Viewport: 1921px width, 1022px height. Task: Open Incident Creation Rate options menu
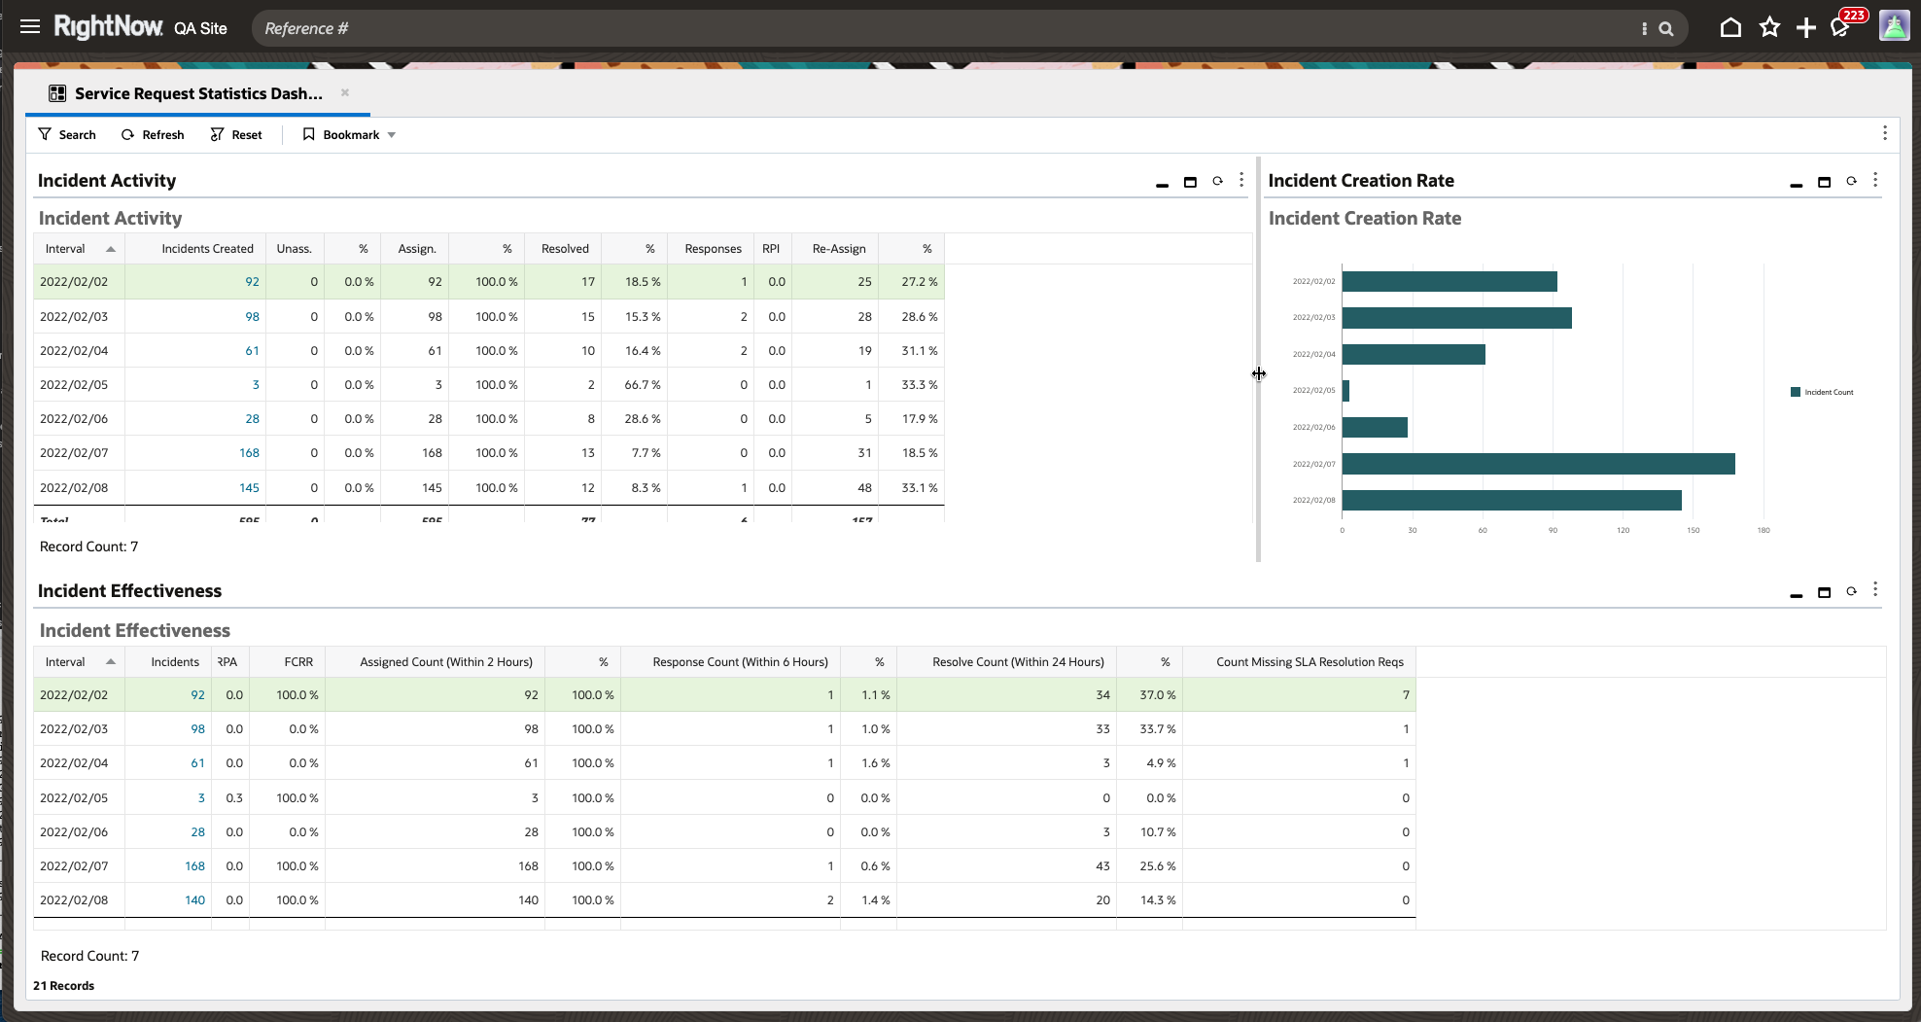point(1875,180)
